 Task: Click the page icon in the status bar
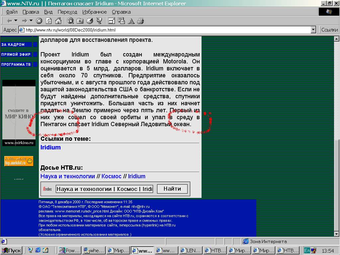coord(4,241)
